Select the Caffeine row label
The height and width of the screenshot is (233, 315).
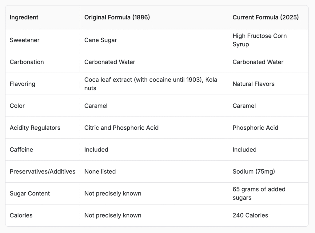[21, 149]
